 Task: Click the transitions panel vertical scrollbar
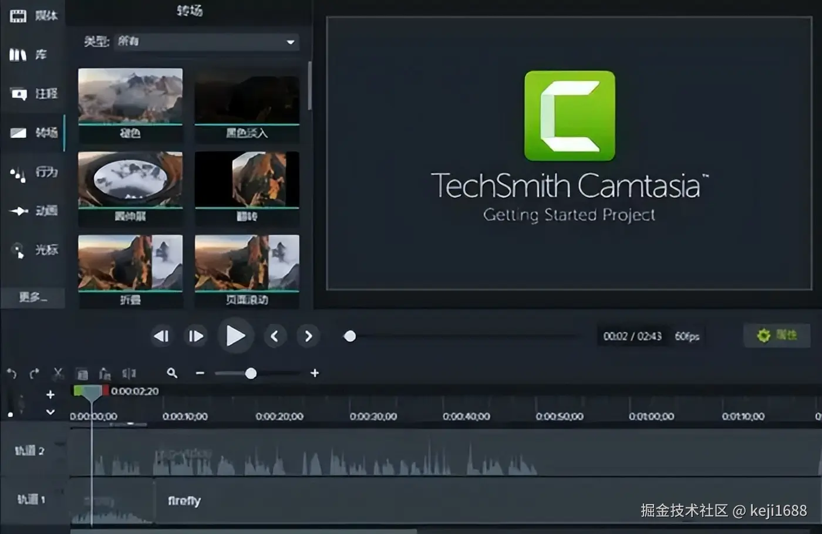[x=309, y=86]
